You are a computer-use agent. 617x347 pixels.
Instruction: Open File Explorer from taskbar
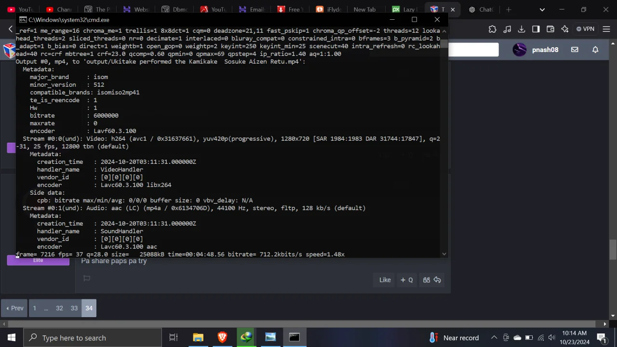point(198,338)
